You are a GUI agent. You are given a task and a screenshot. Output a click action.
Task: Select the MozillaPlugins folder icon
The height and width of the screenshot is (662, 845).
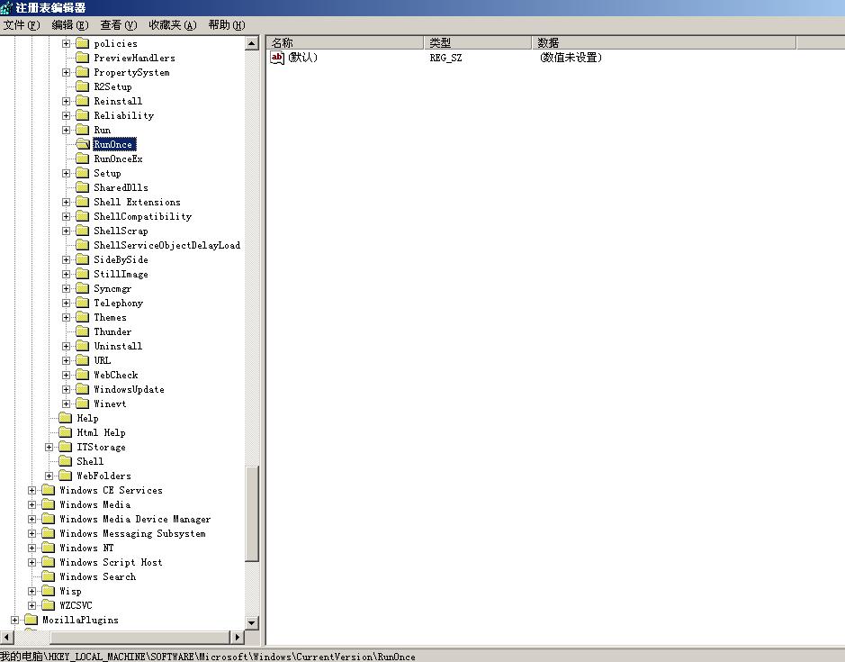(31, 620)
